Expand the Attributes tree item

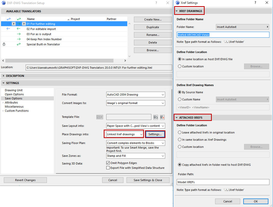pos(3,102)
